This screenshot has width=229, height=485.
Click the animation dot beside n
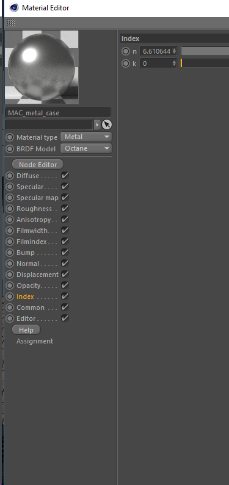(x=125, y=51)
